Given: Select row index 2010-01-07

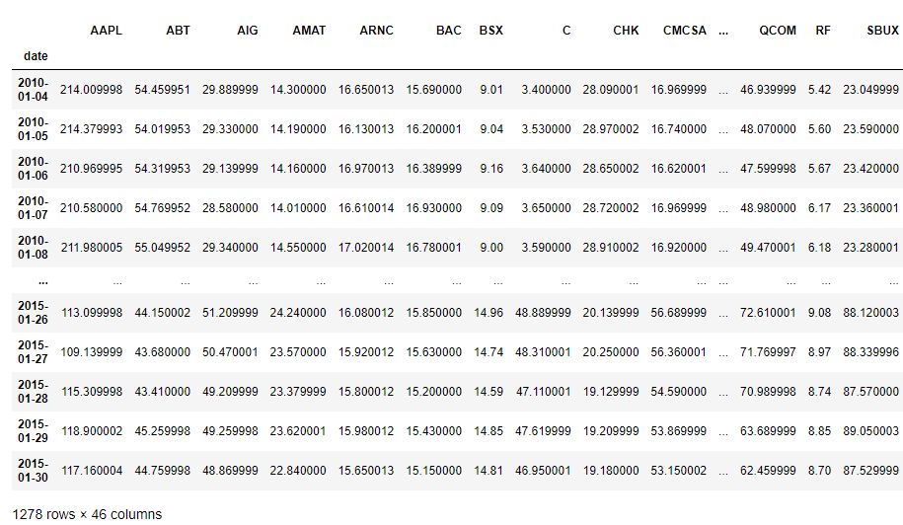Looking at the screenshot, I should click(x=33, y=208).
